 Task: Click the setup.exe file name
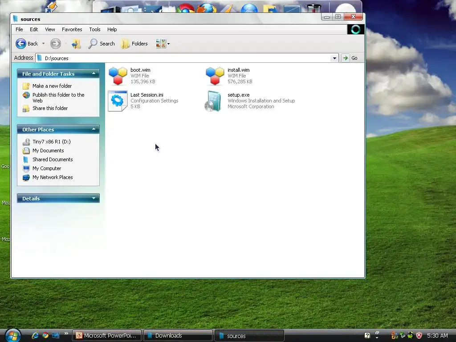239,95
